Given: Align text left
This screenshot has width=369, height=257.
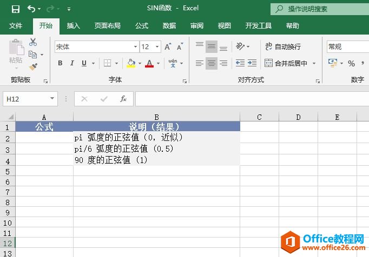Looking at the screenshot, I should pos(200,63).
